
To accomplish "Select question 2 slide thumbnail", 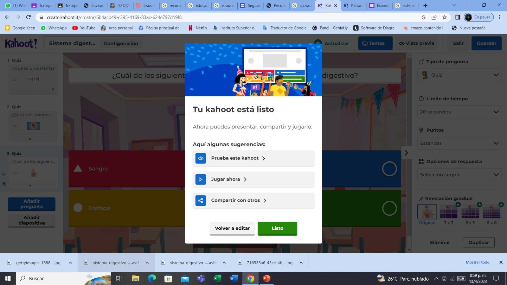I will point(33,126).
